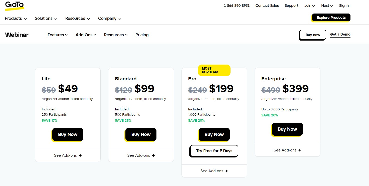Expand the Company menu chevron
Screen dimensions: 369x186
[120, 19]
